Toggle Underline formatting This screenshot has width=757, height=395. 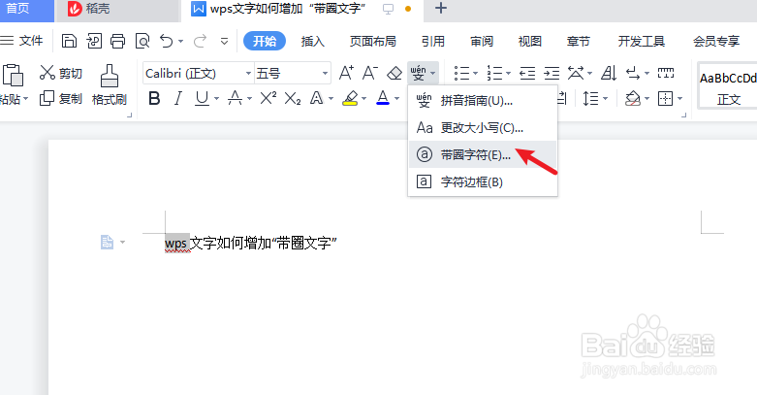202,99
